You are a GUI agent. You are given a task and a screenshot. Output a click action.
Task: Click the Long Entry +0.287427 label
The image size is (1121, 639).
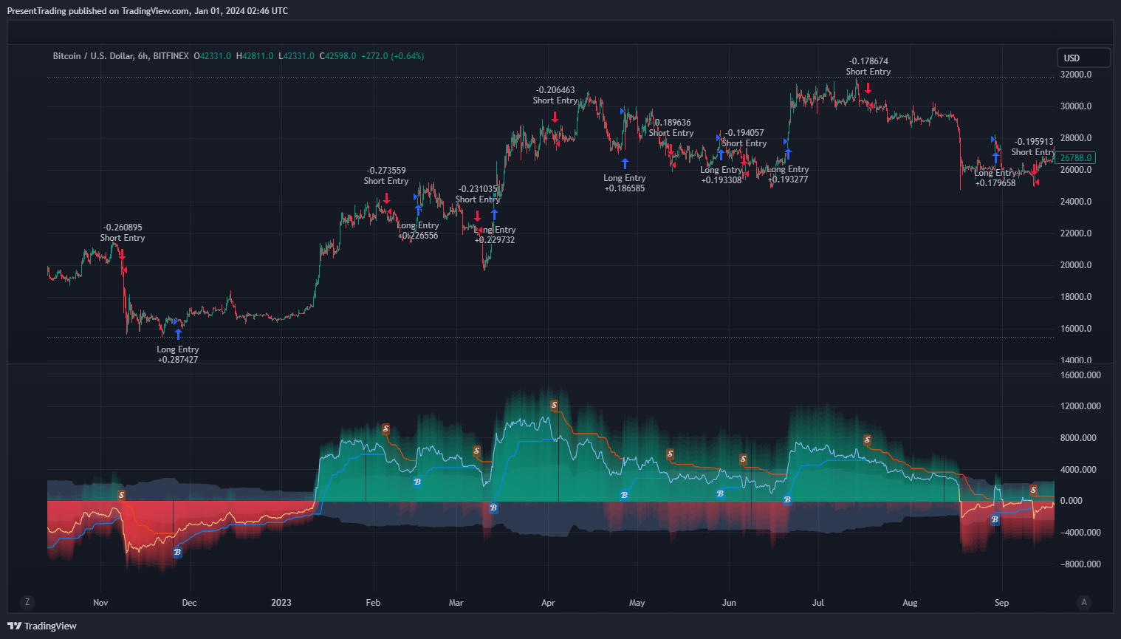point(178,355)
